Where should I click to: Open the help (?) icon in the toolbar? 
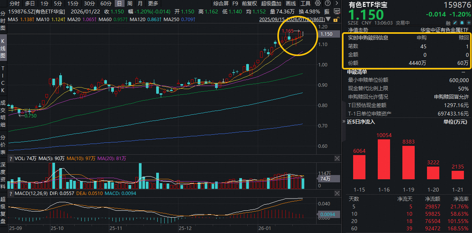coord(328,3)
